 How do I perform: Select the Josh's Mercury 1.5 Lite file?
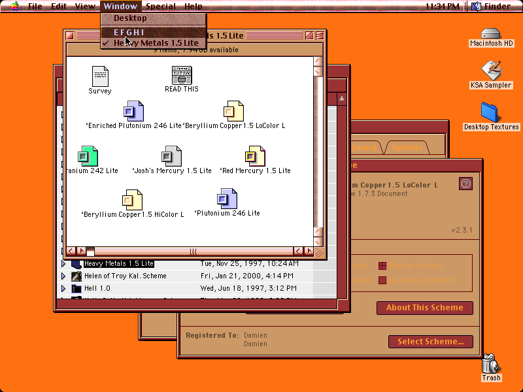click(x=171, y=156)
